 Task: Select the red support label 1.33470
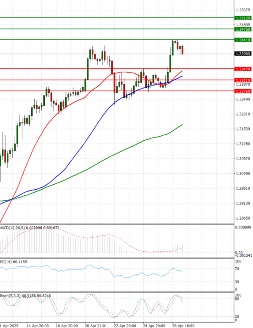(243, 69)
